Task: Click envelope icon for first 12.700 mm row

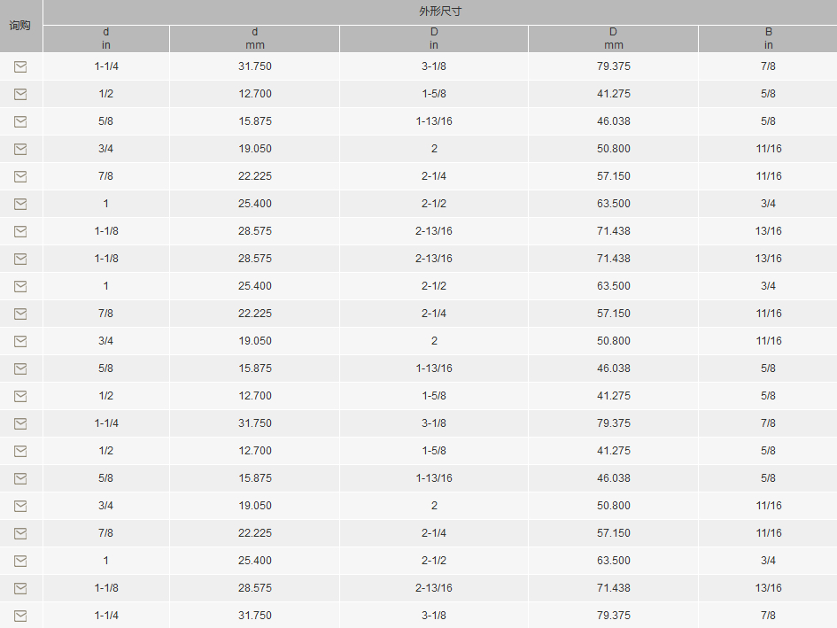Action: coord(20,94)
